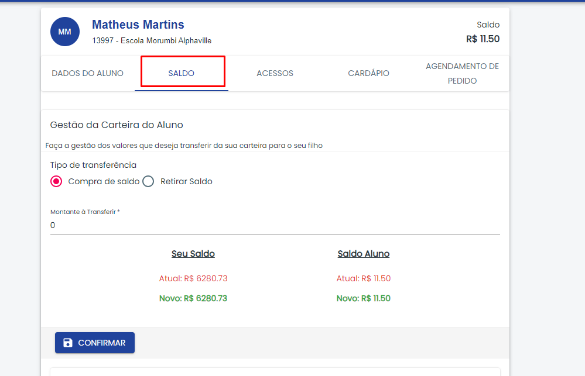585x376 pixels.
Task: Click the Escola Morumbi Alphaville subtitle text
Action: [x=166, y=40]
